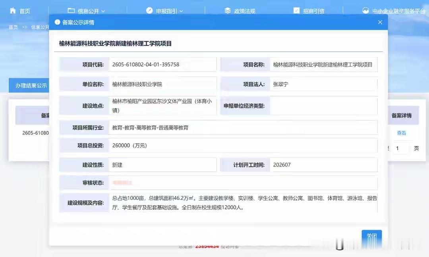The image size is (429, 257).
Task: Click the 建设地点 value text
Action: tap(162, 105)
